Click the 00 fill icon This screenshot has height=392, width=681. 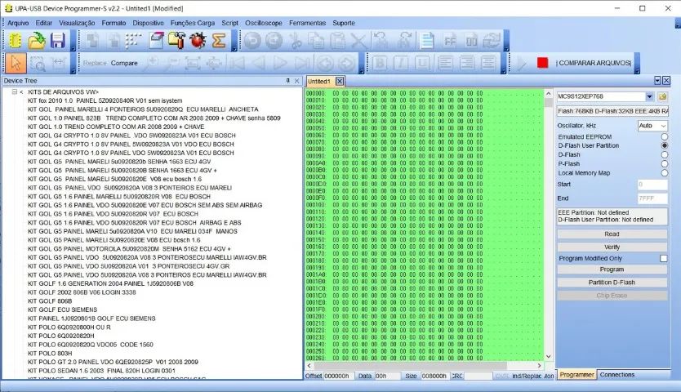(x=471, y=42)
